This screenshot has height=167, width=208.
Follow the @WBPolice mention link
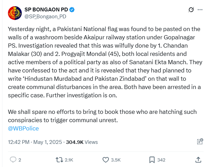[23, 128]
